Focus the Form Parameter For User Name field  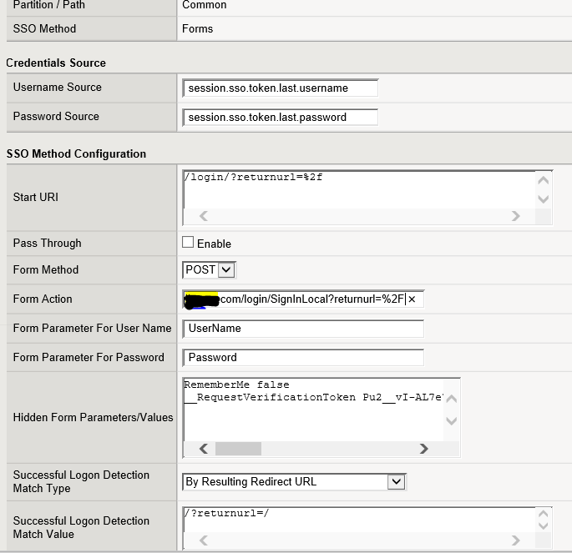coord(302,329)
